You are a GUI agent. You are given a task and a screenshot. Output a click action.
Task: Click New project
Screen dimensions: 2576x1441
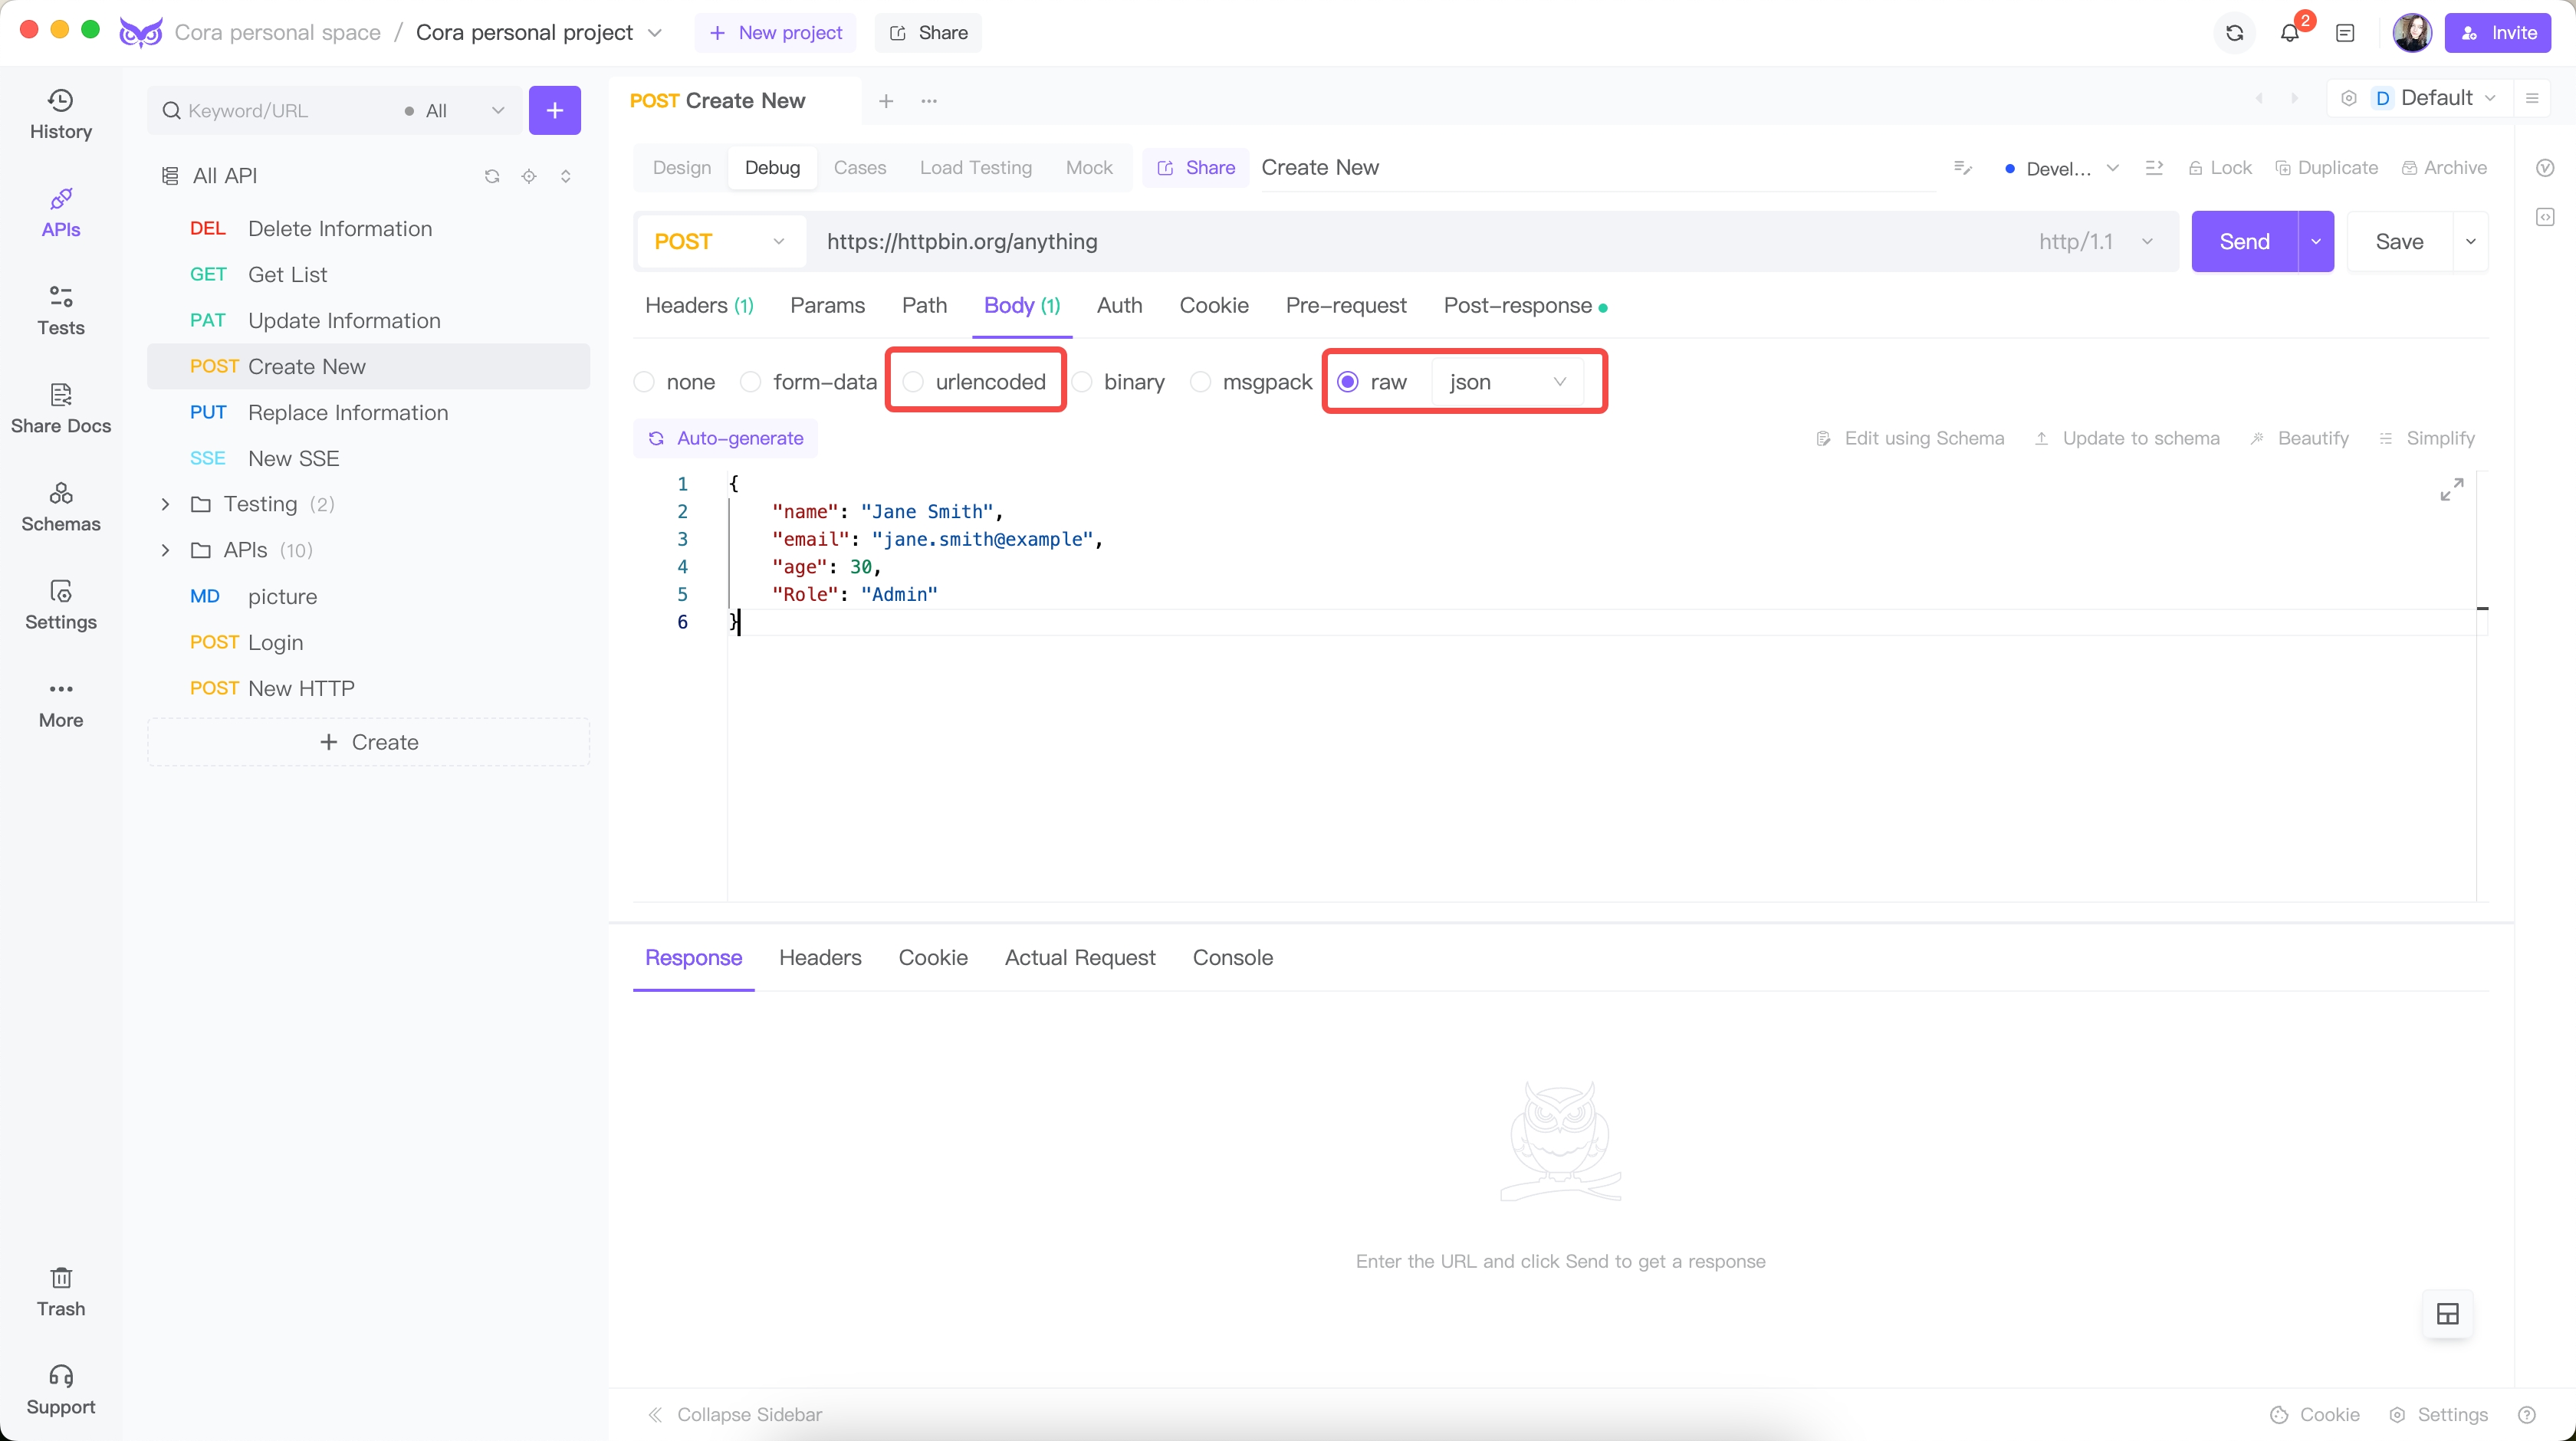[775, 33]
